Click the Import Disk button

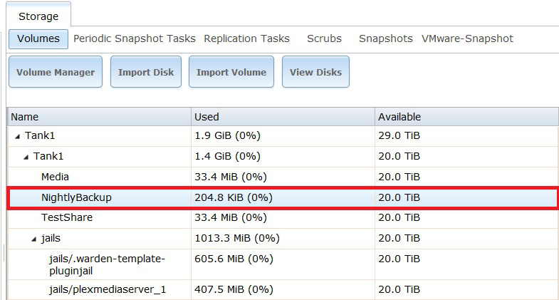click(x=146, y=72)
